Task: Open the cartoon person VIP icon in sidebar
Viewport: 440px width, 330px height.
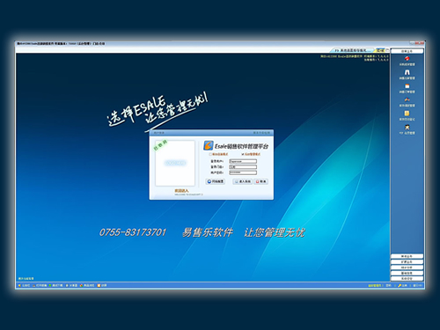Action: point(407,127)
